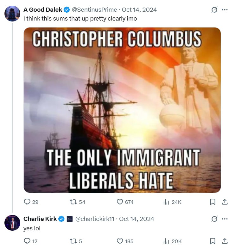Open more options menu on Kirk's reply

225,219
